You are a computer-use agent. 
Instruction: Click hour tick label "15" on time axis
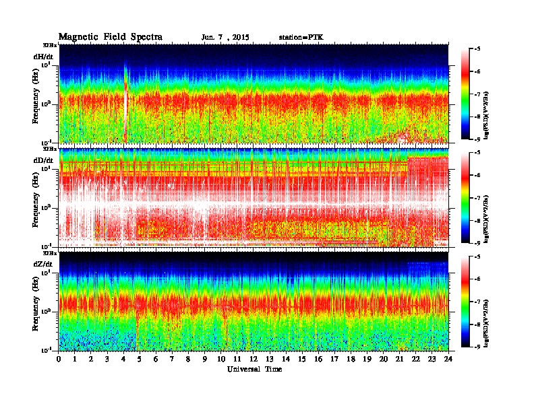click(302, 359)
